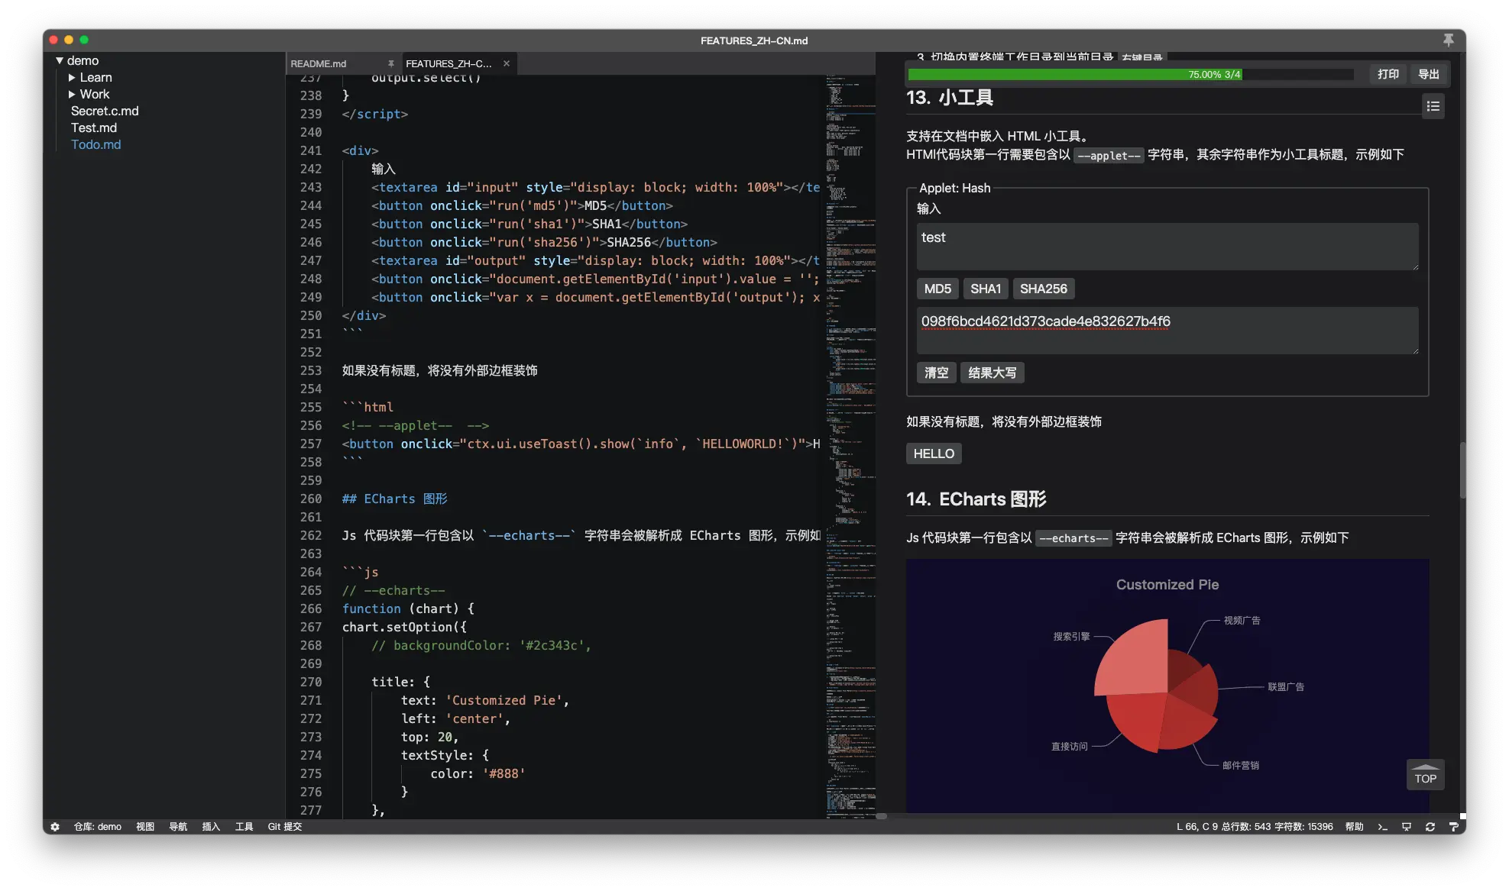Click the pin marker on README.md tab

(390, 63)
